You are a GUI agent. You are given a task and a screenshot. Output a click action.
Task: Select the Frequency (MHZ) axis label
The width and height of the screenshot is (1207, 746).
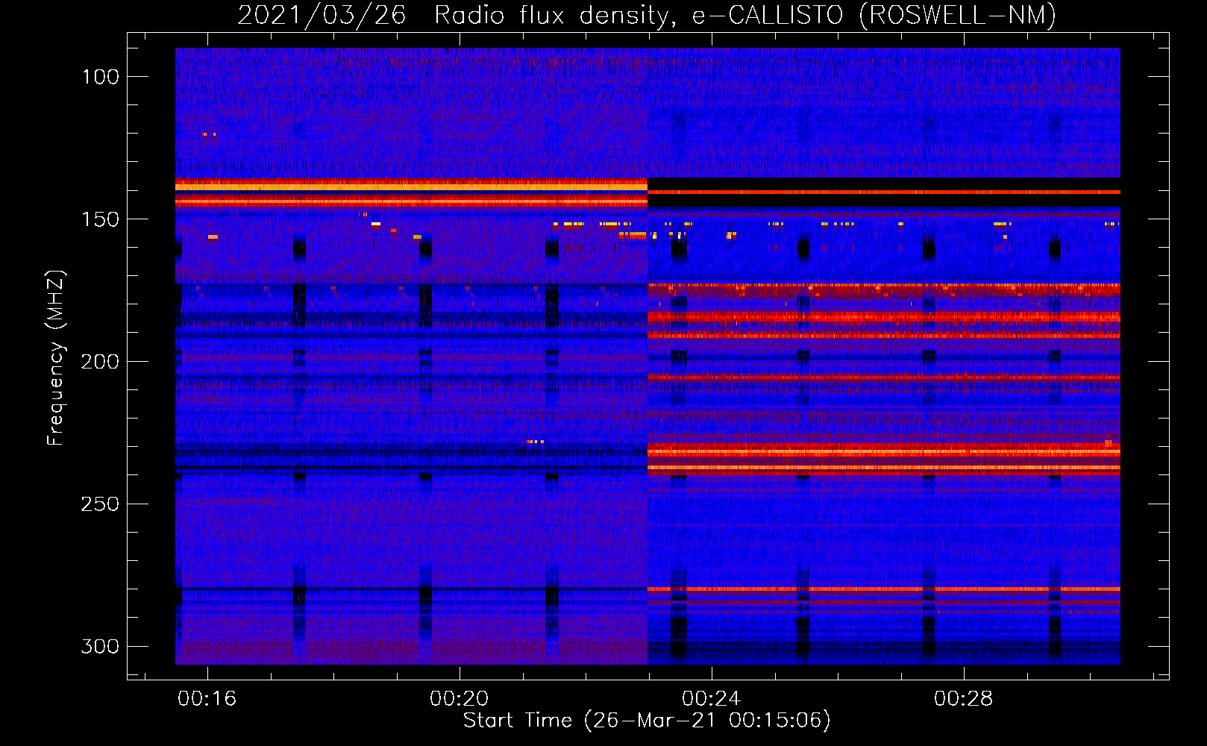(x=56, y=358)
